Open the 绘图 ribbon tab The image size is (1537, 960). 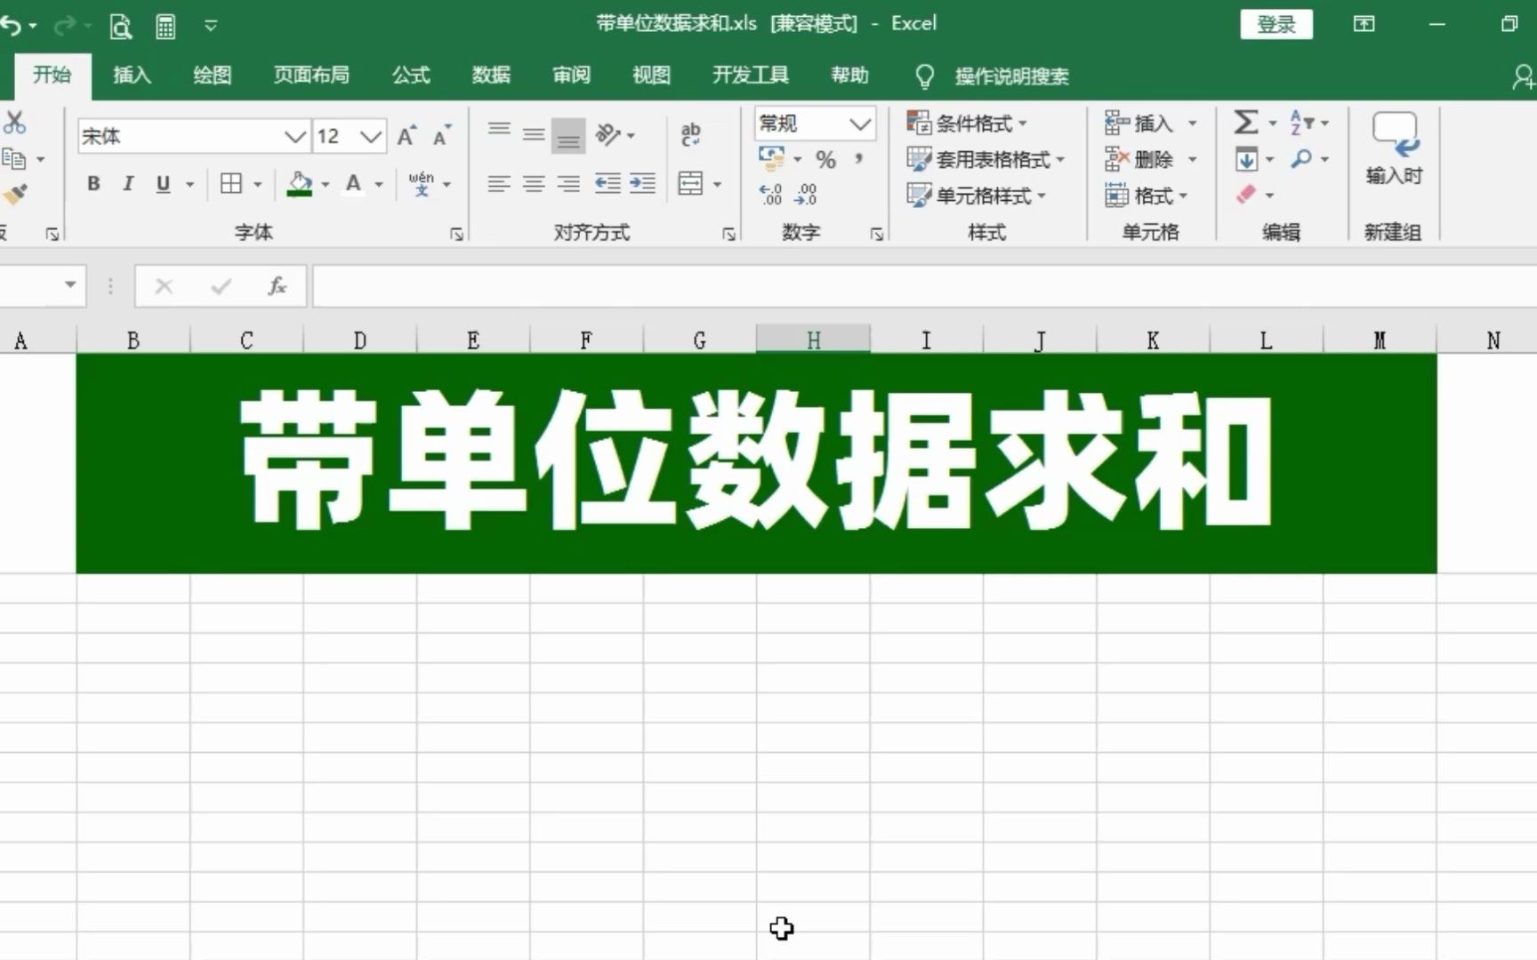tap(212, 76)
